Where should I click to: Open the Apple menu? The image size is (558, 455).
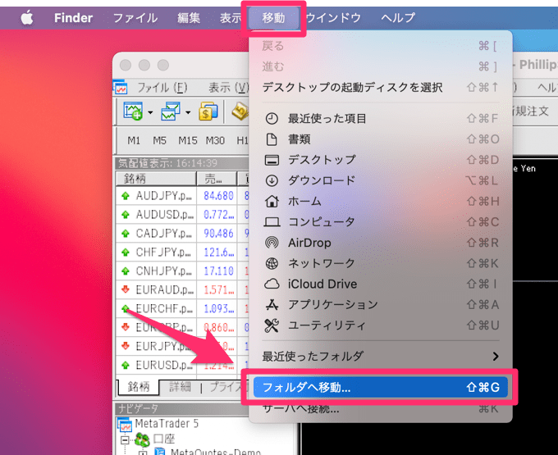pyautogui.click(x=27, y=17)
